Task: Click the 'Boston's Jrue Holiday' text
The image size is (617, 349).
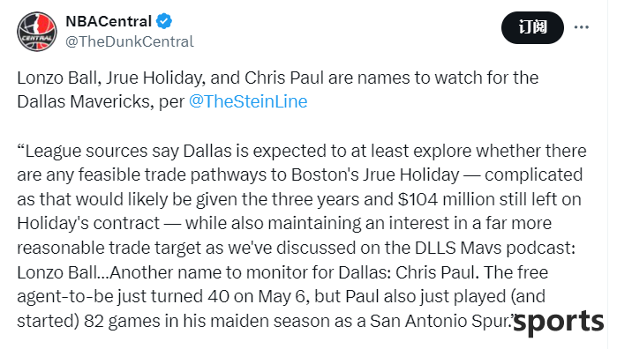Action: [x=375, y=174]
